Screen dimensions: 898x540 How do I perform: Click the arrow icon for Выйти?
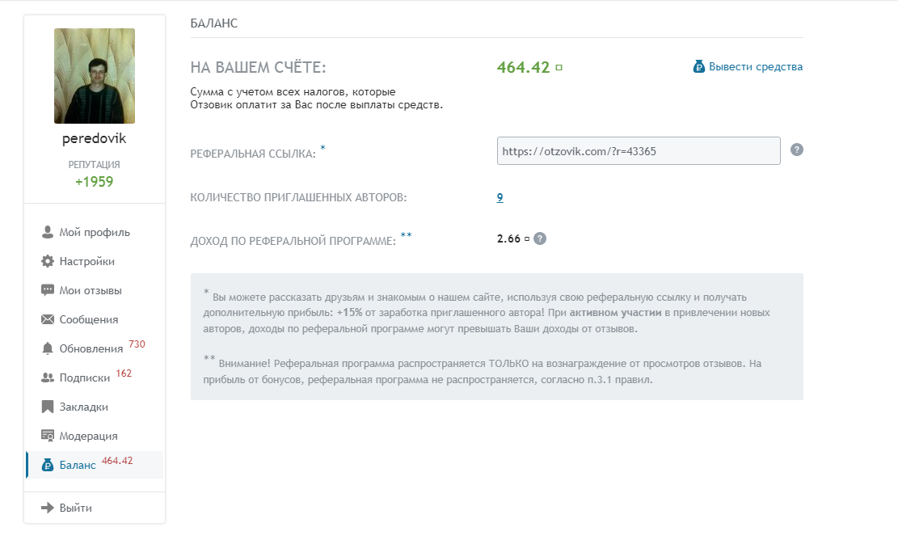[47, 508]
